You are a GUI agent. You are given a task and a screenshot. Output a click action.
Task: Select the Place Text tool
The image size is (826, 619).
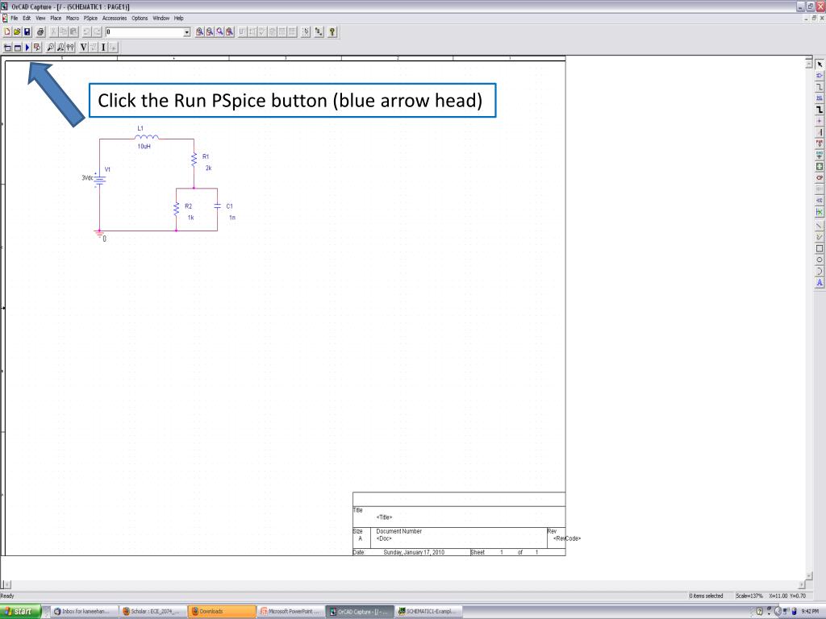coord(820,283)
